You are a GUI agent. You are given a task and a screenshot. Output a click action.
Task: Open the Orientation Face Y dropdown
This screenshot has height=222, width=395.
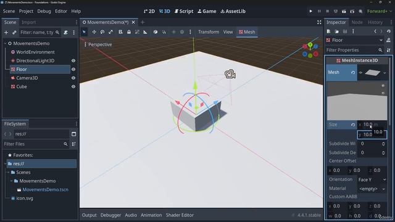(372, 179)
